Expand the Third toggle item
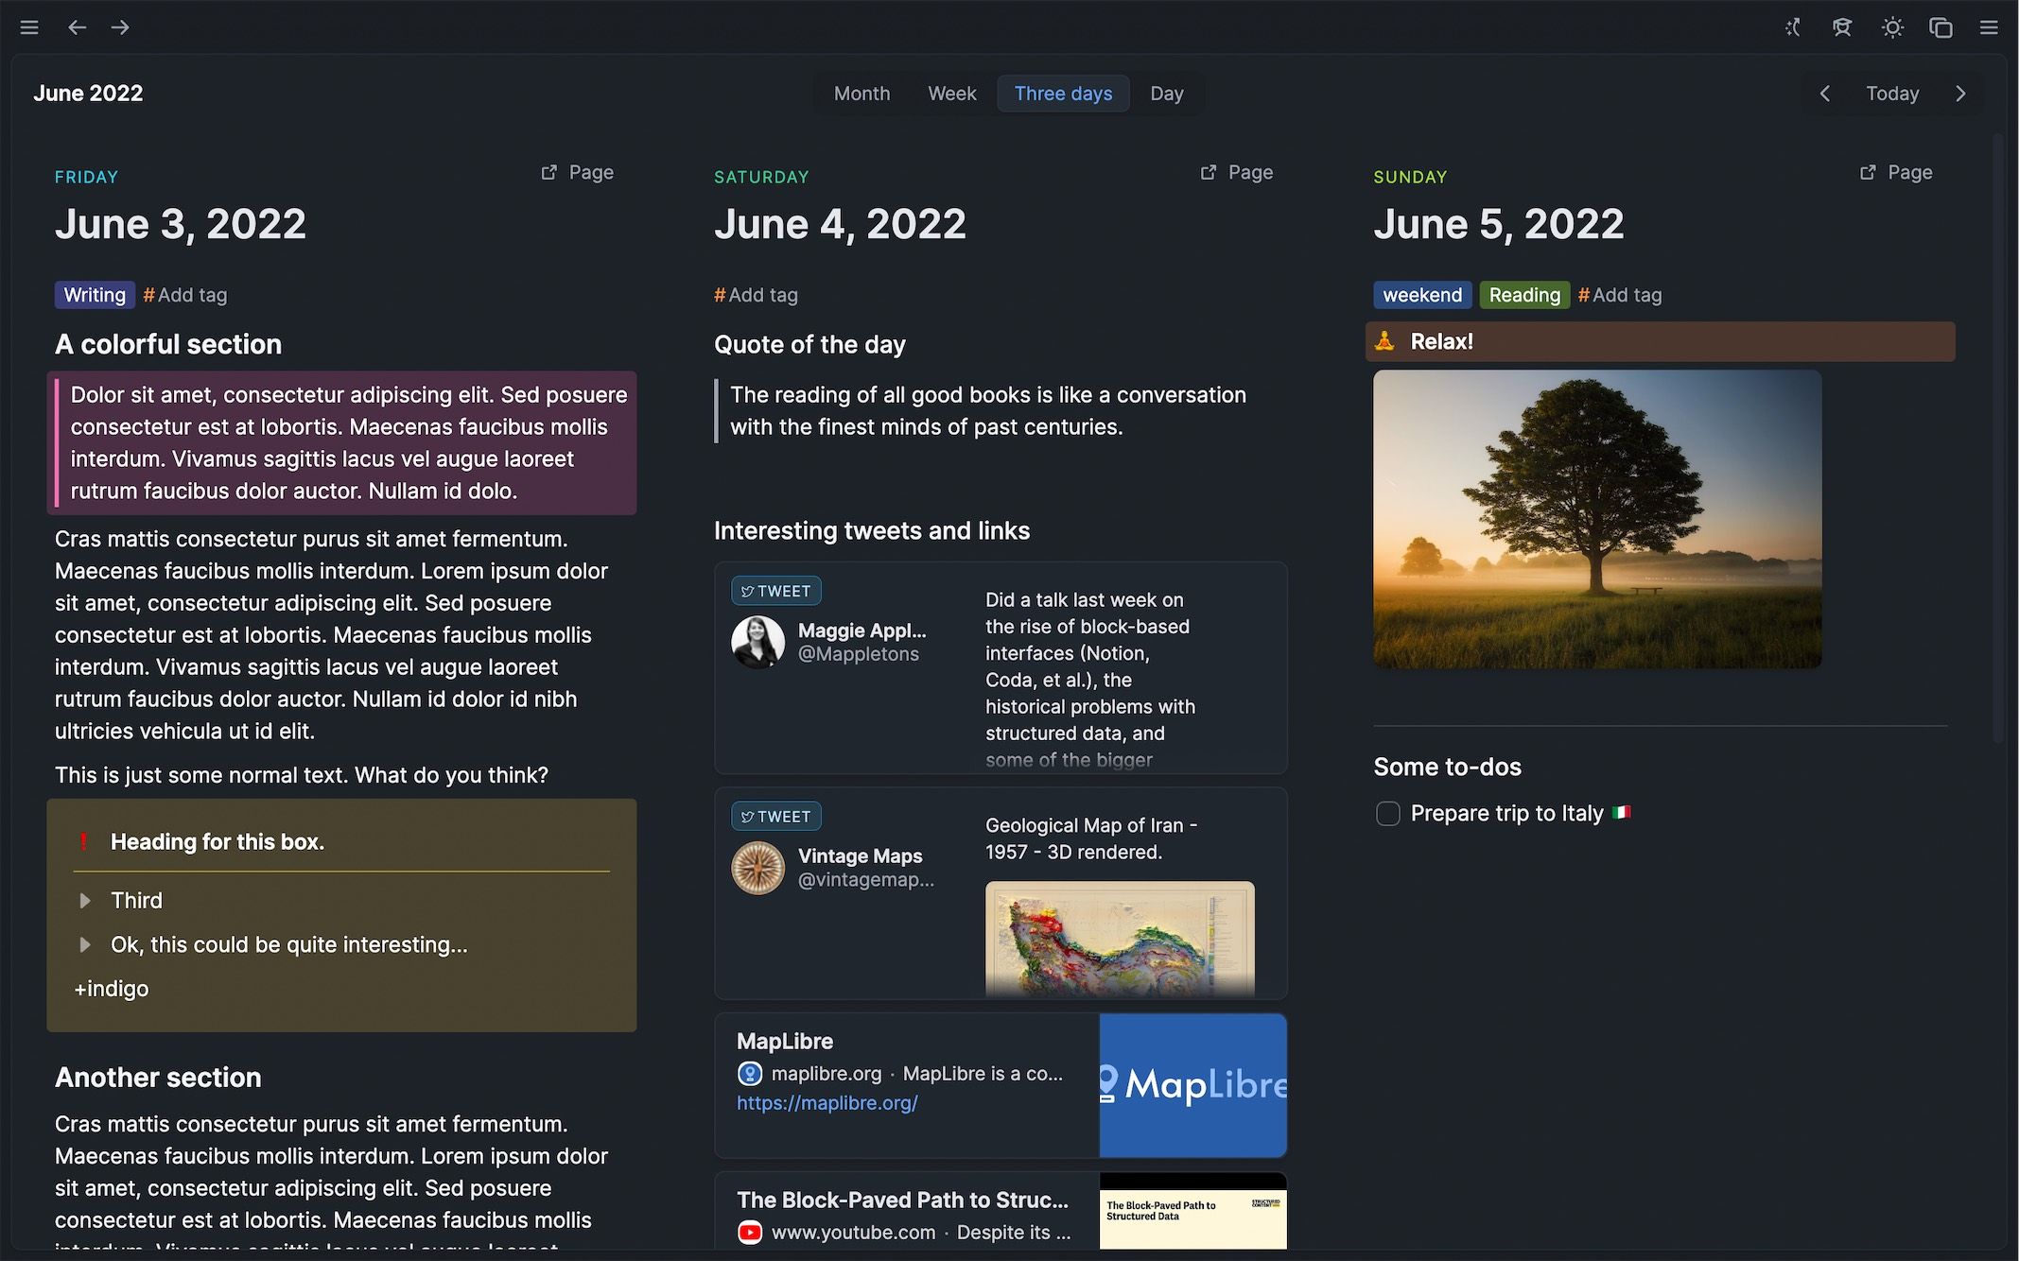Image resolution: width=2019 pixels, height=1261 pixels. click(85, 900)
